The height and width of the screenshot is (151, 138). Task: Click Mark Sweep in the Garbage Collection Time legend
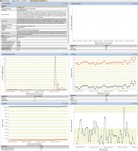[x=31, y=94]
